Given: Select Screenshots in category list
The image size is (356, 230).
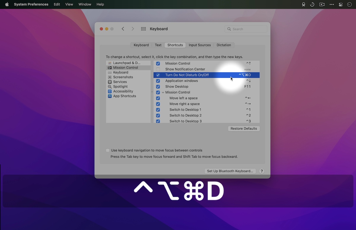Looking at the screenshot, I should 128,77.
